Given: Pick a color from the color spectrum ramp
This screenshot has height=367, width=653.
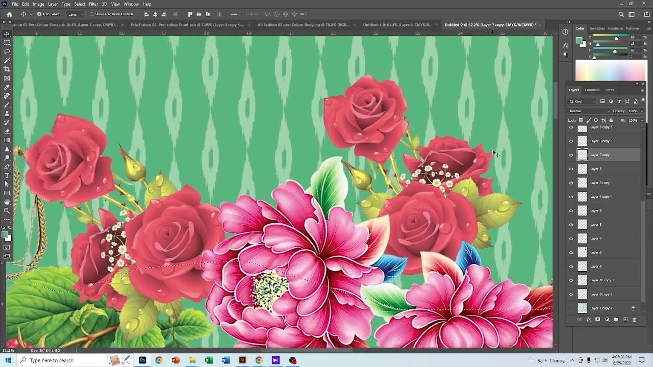Looking at the screenshot, I should pos(610,70).
